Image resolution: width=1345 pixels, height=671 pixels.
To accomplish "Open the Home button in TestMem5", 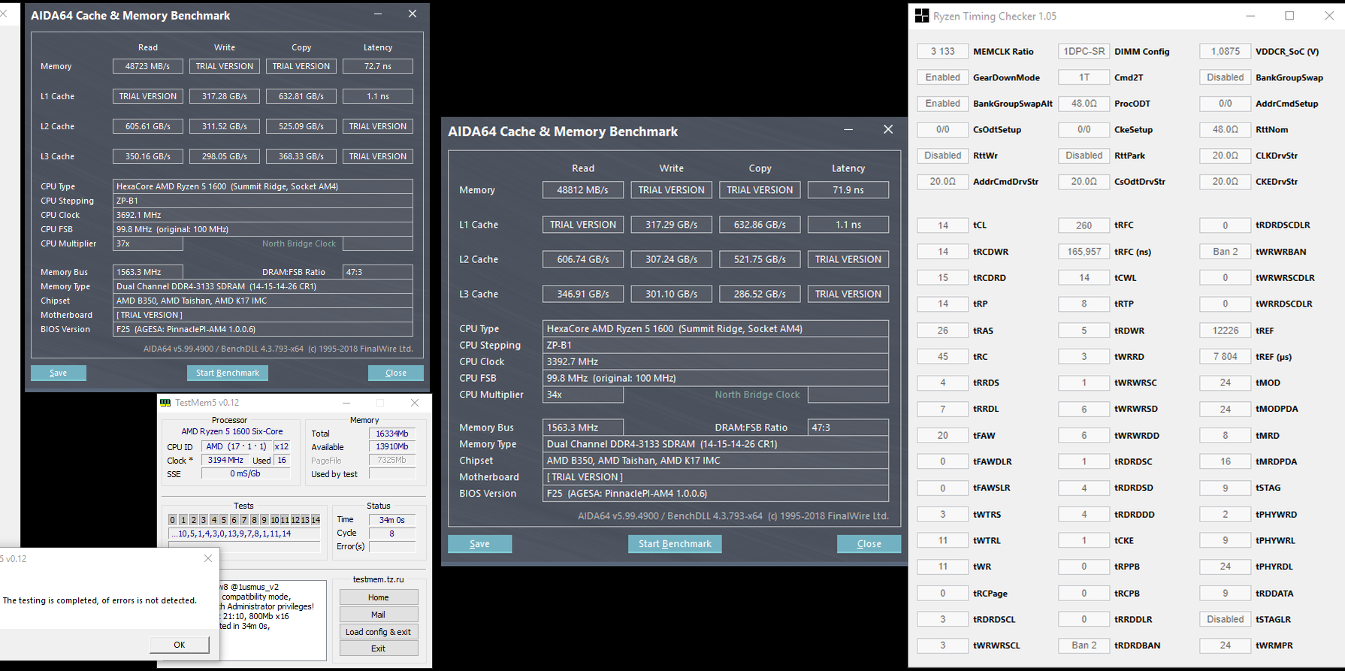I will coord(379,597).
